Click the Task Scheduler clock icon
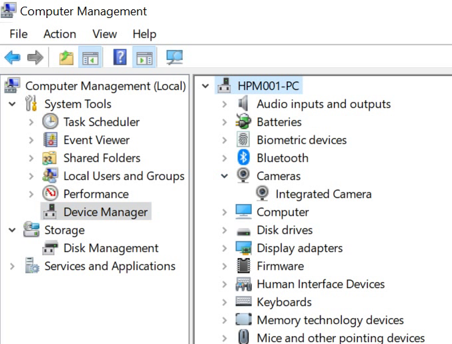Viewport: 452px width, 344px height. [x=51, y=121]
